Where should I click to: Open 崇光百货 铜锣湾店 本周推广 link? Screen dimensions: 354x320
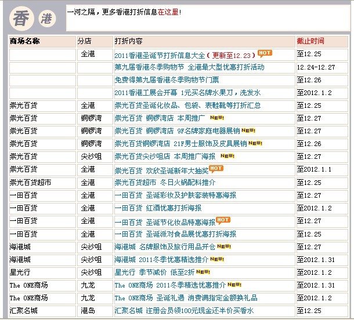160,118
